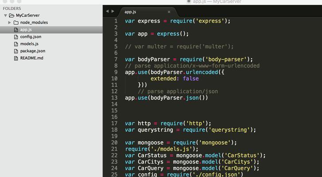Select the node_modules folder name
The image size is (322, 177).
[34, 23]
